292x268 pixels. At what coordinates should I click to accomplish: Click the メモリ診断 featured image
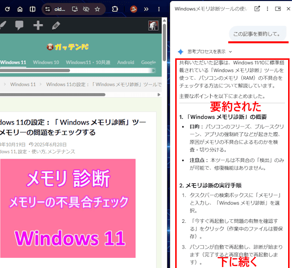pos(68,209)
